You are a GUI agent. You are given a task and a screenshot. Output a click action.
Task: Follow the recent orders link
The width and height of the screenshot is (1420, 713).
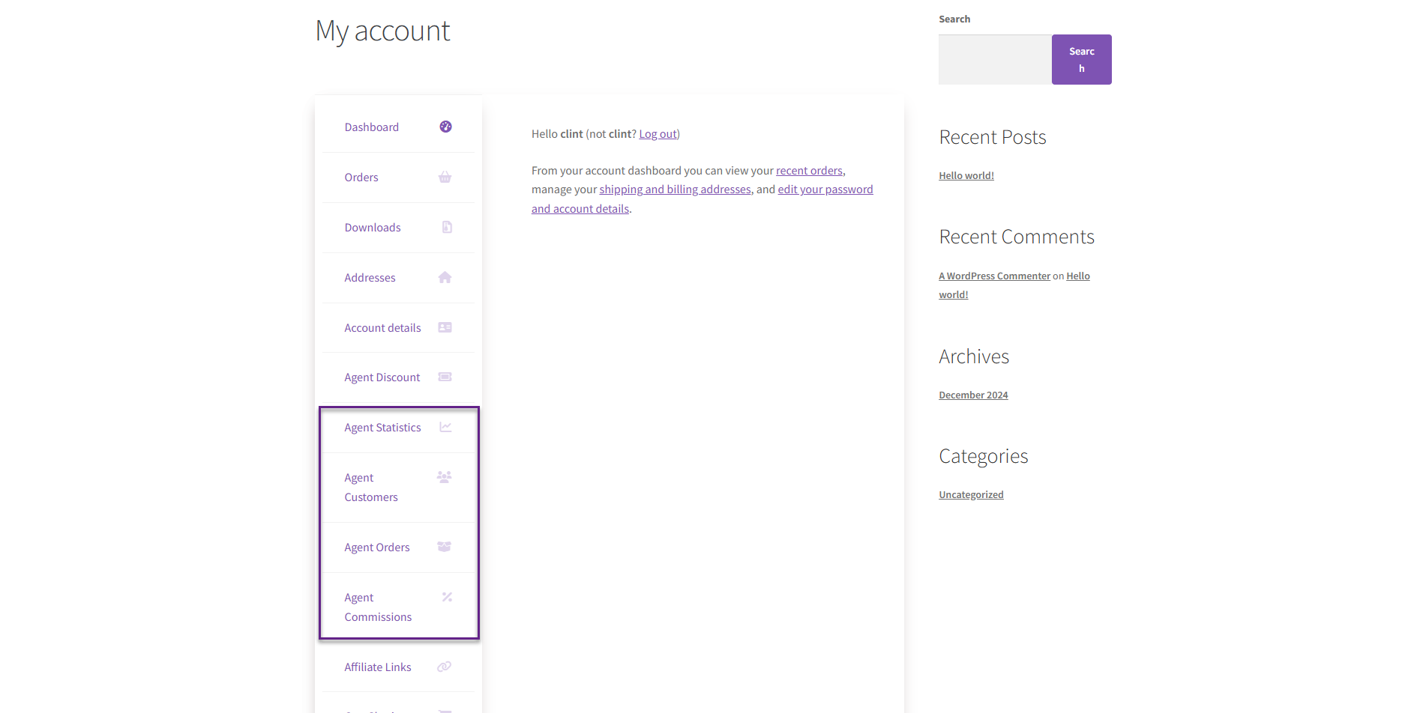tap(809, 171)
